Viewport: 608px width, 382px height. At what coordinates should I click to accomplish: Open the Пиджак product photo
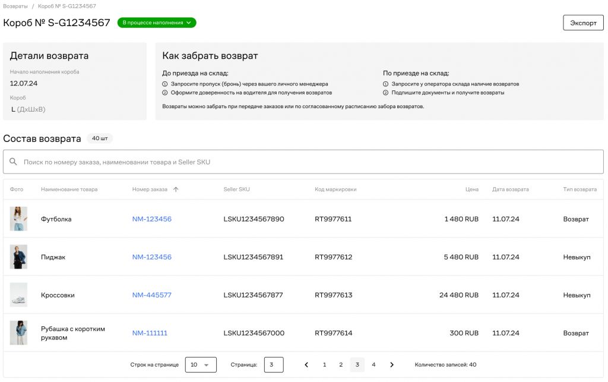point(18,257)
